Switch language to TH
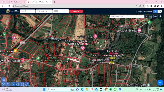Image resolution: width=164 pixels, height=92 pixels. (155, 11)
